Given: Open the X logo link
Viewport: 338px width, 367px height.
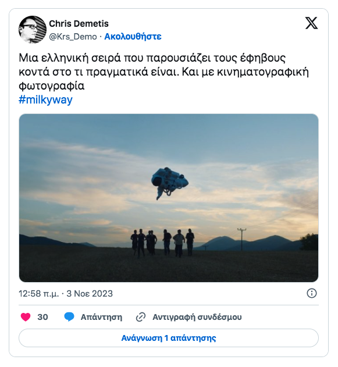Looking at the screenshot, I should click(x=312, y=23).
